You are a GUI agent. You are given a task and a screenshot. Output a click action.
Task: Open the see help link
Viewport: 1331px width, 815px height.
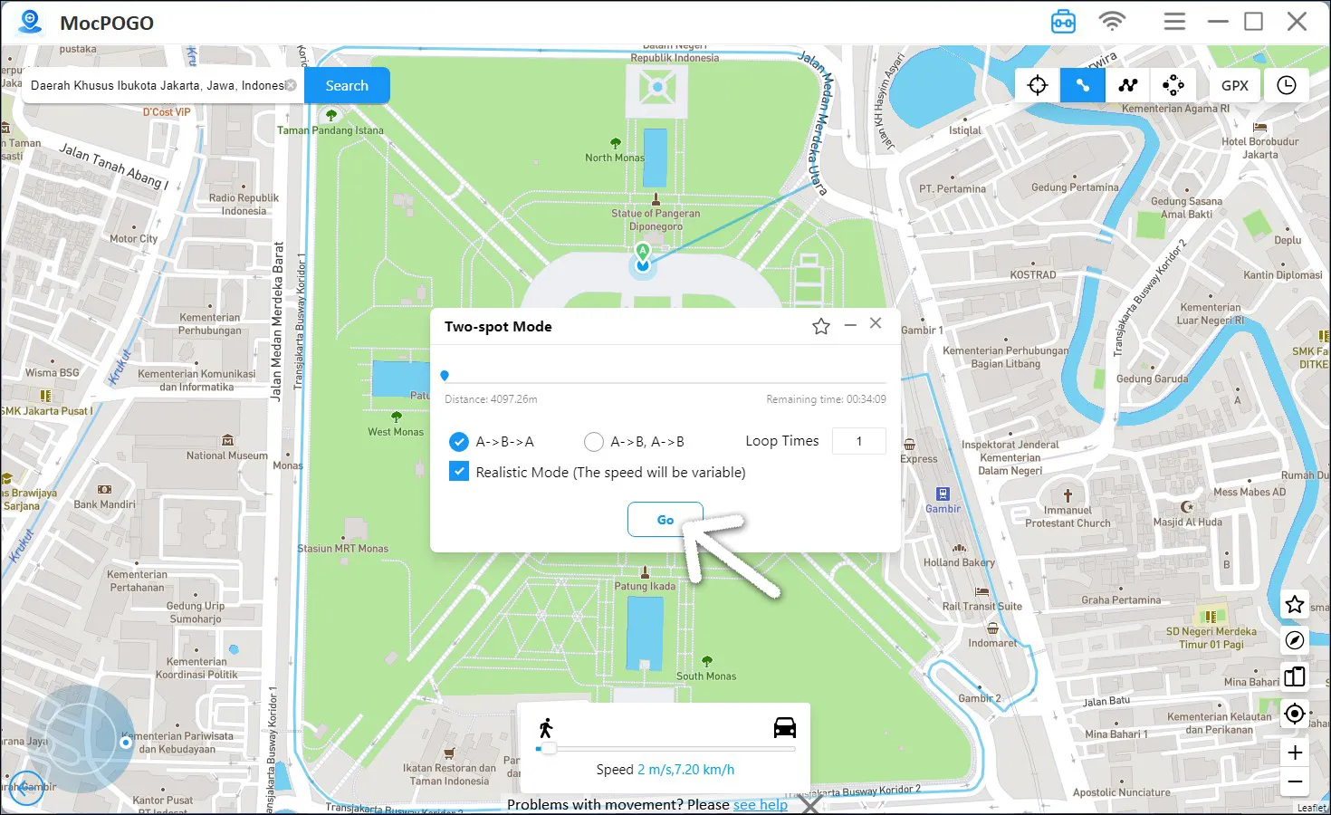pos(760,804)
